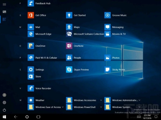Open the People app icon
The width and height of the screenshot is (161, 120).
69,58
